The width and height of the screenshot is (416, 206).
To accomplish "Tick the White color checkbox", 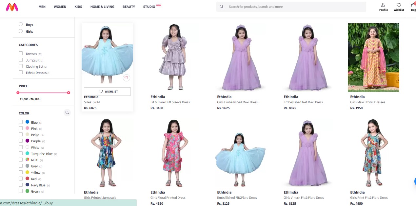I will click(21, 147).
